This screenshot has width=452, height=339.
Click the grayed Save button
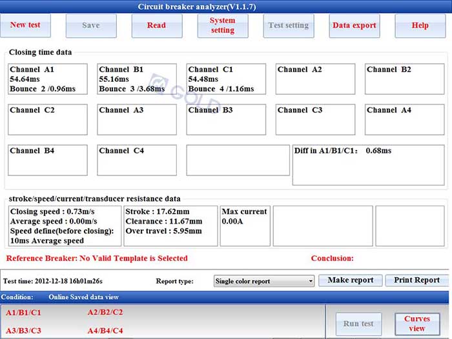[x=91, y=26]
